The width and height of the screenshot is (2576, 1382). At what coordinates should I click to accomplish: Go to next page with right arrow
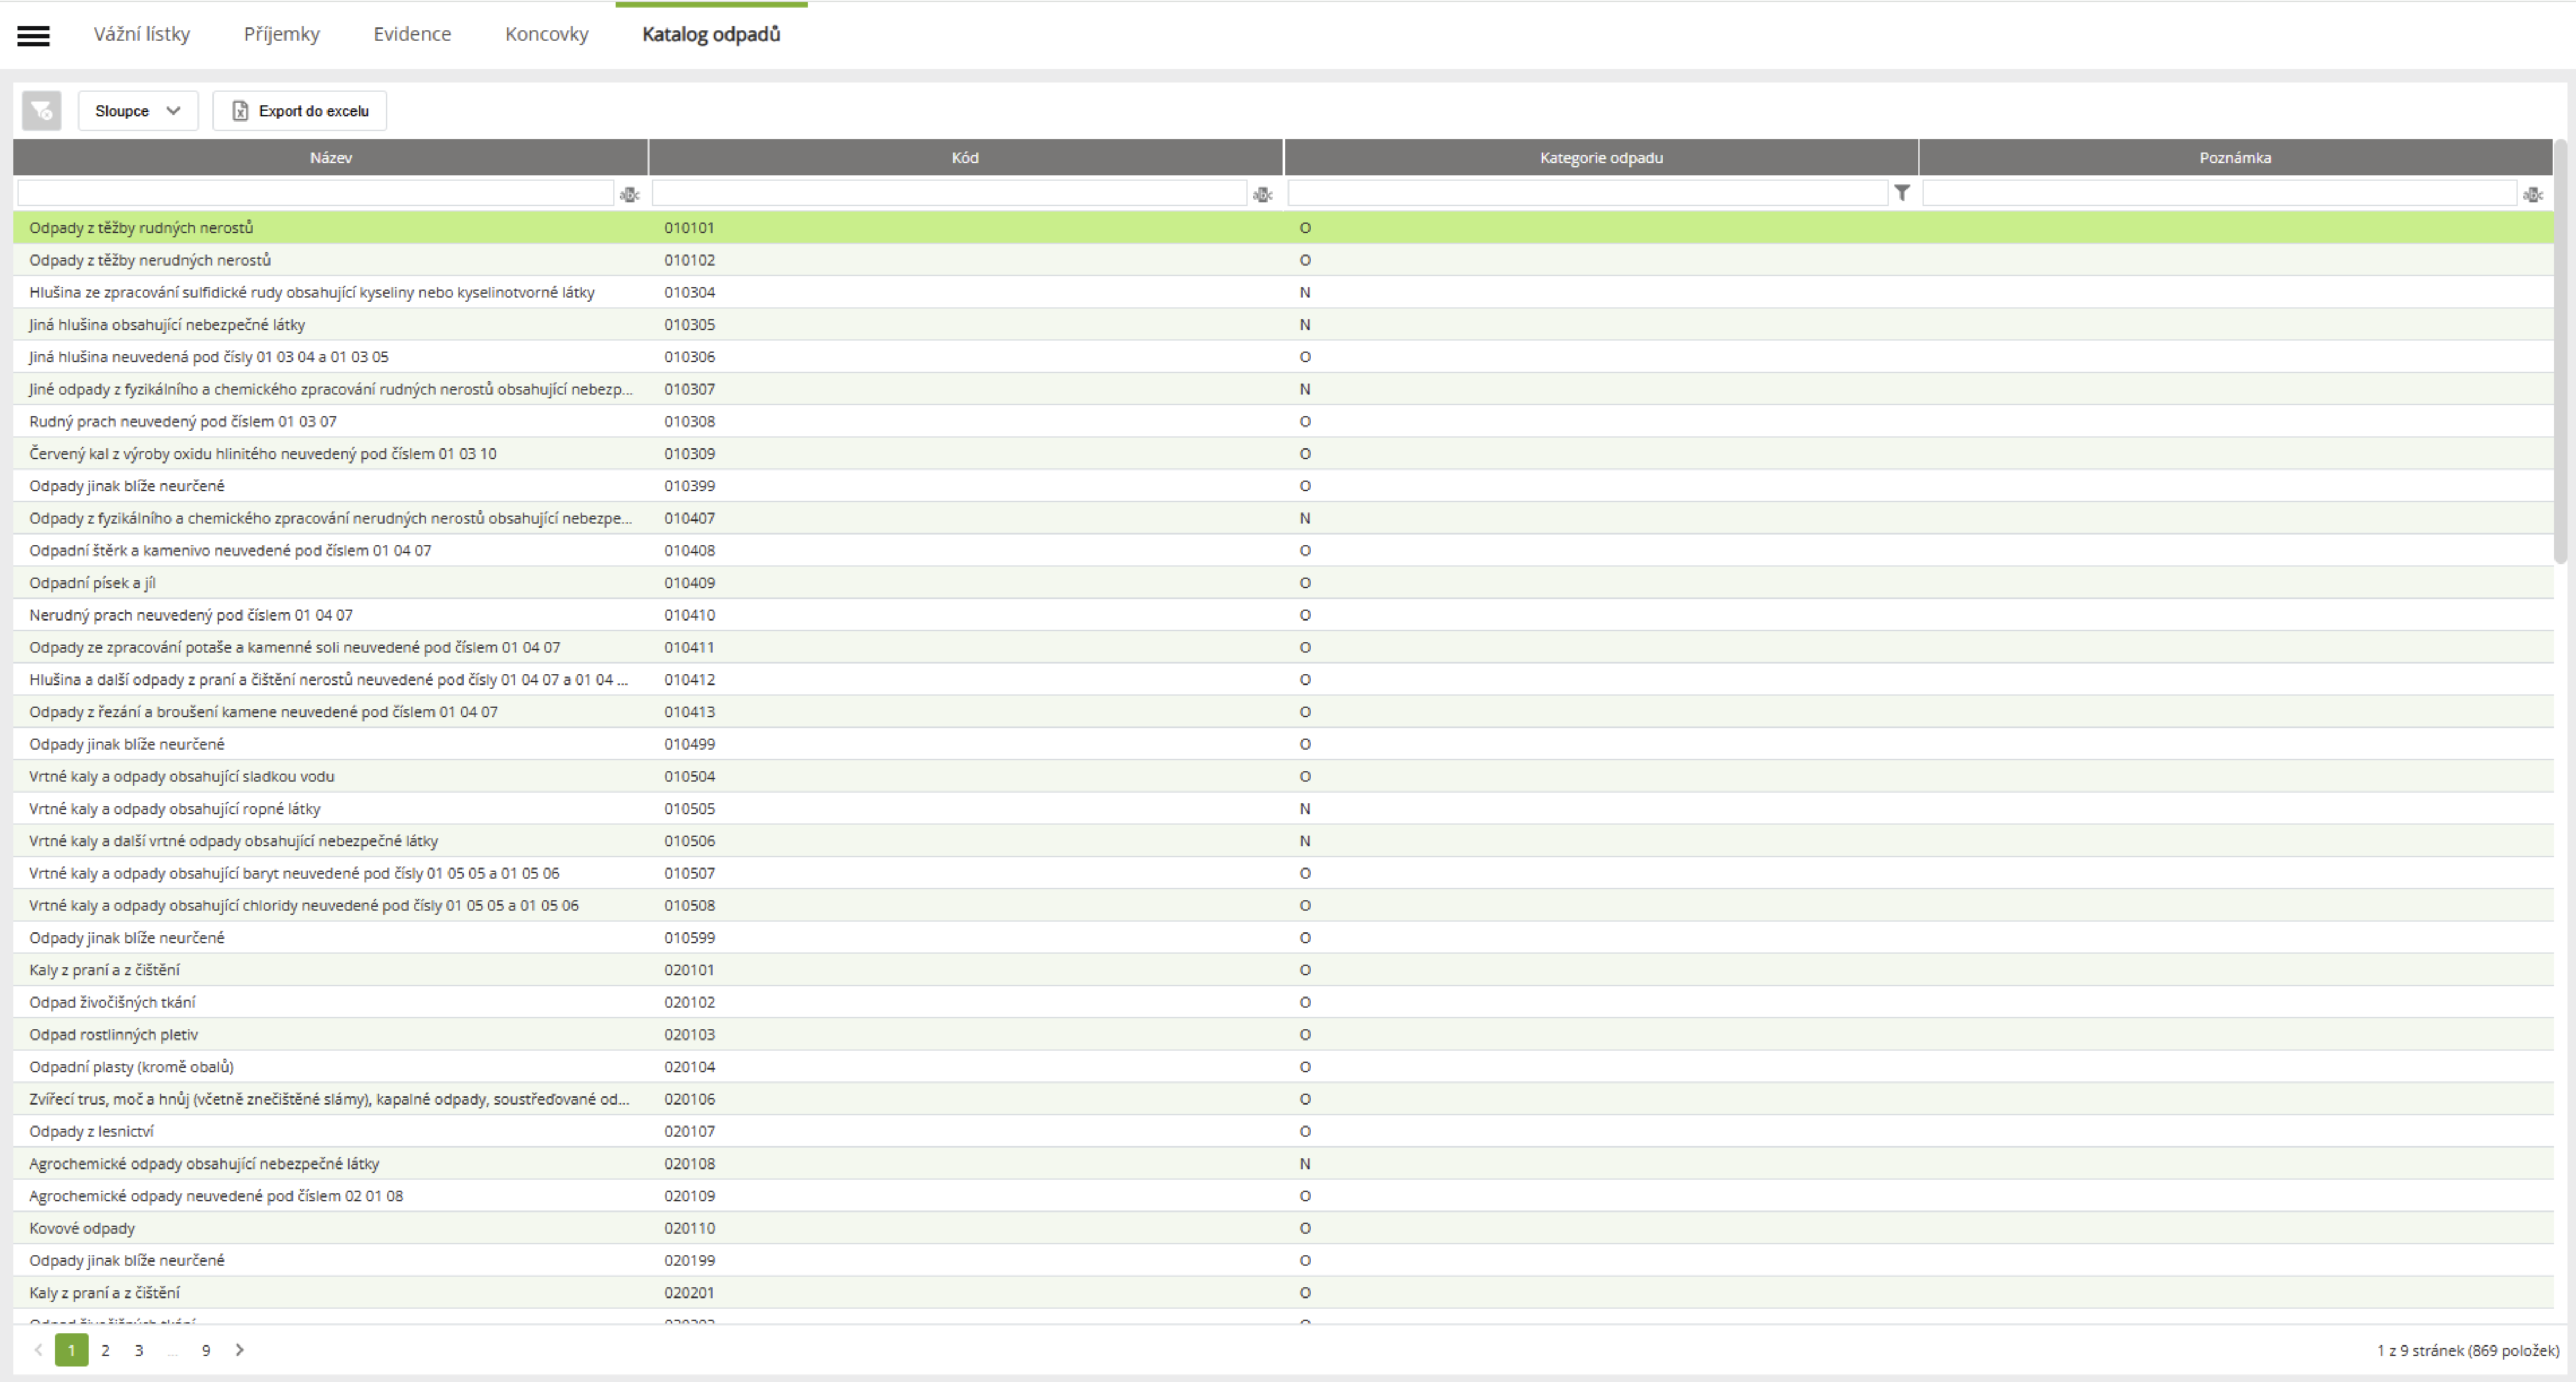240,1350
